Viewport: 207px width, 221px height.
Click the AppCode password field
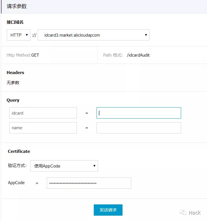coord(89,183)
